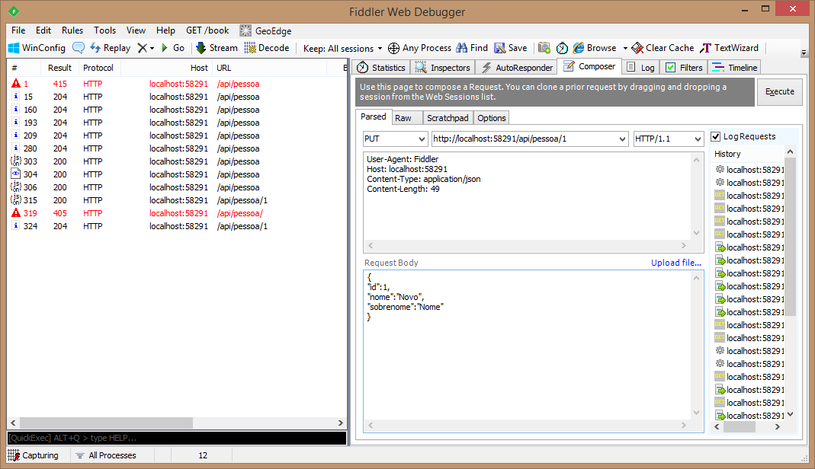Screen dimensions: 815x469
Task: Expand the Remove X dropdown arrow
Action: [x=152, y=48]
